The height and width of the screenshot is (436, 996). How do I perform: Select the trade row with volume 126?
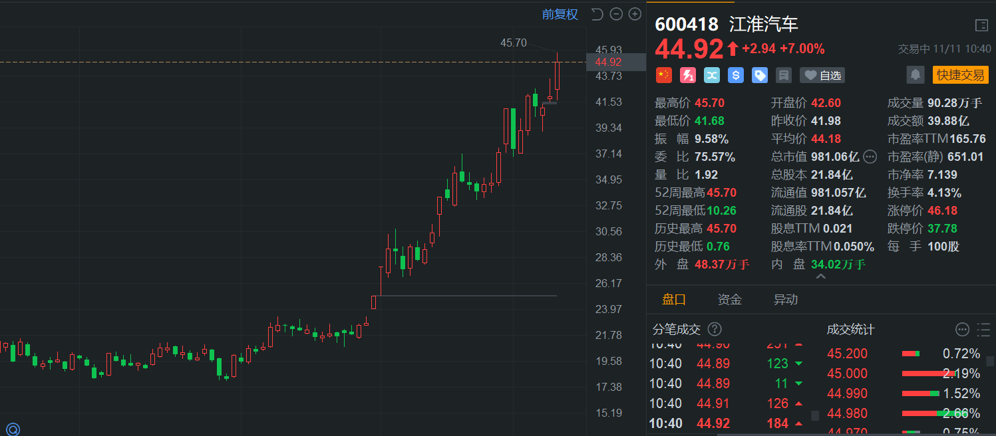(727, 403)
